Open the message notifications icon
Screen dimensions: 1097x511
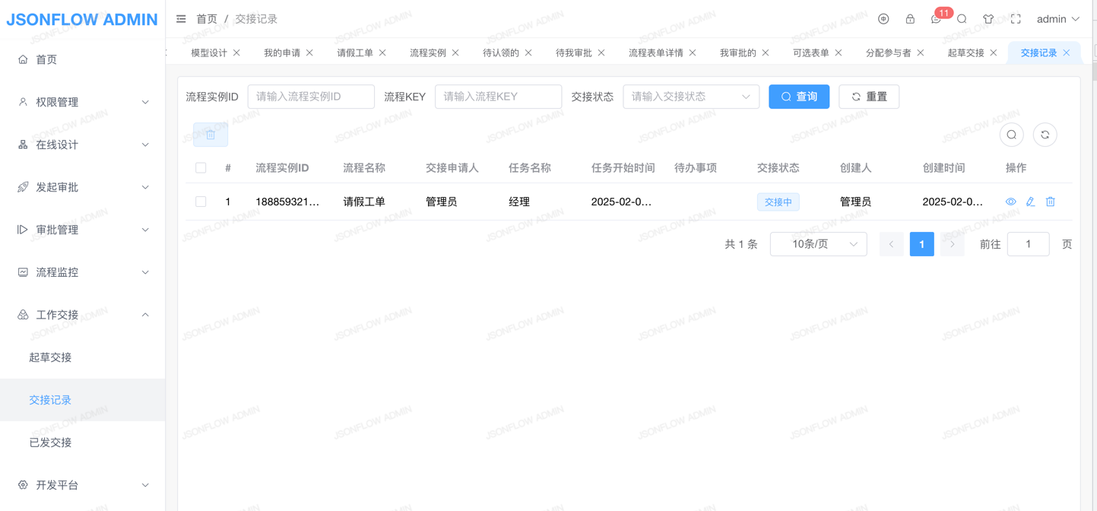click(936, 19)
